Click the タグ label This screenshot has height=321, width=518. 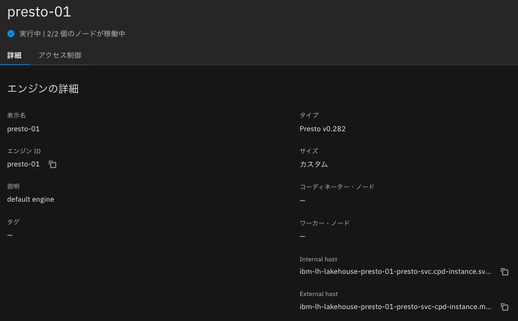13,222
